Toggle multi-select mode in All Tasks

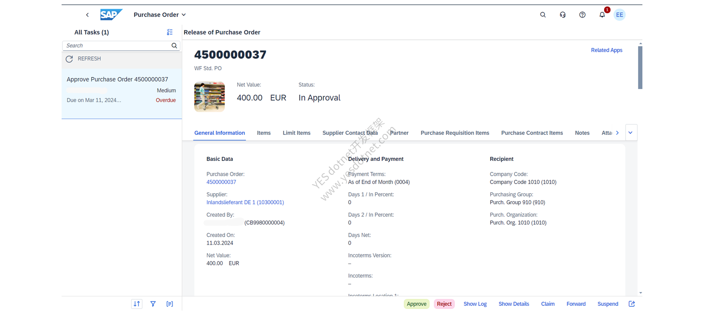(x=170, y=32)
